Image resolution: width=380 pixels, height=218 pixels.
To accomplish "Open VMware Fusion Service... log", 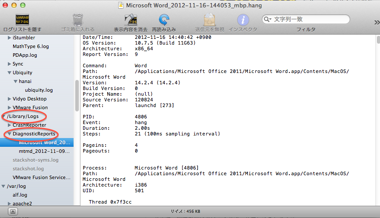I will coord(42,177).
